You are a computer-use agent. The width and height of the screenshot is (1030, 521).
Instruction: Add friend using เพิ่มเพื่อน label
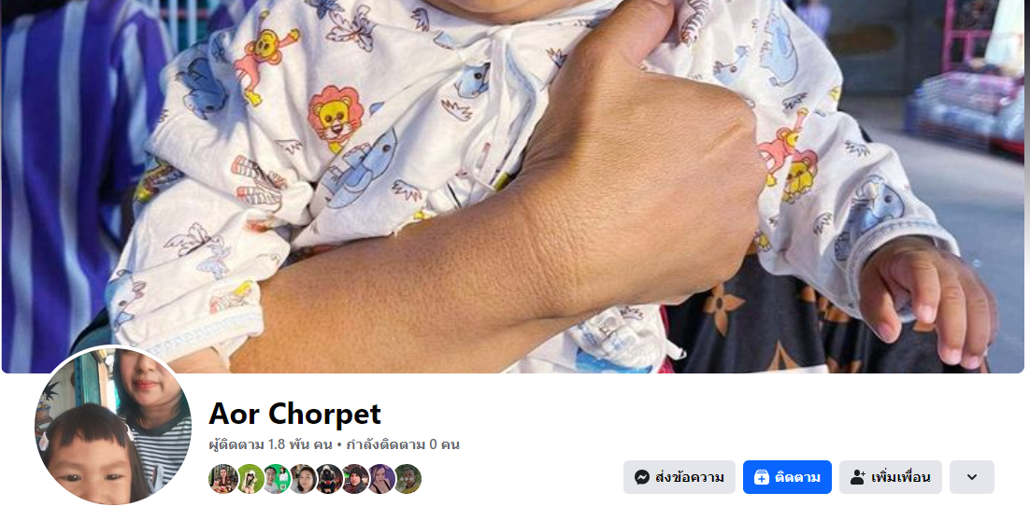pos(901,477)
